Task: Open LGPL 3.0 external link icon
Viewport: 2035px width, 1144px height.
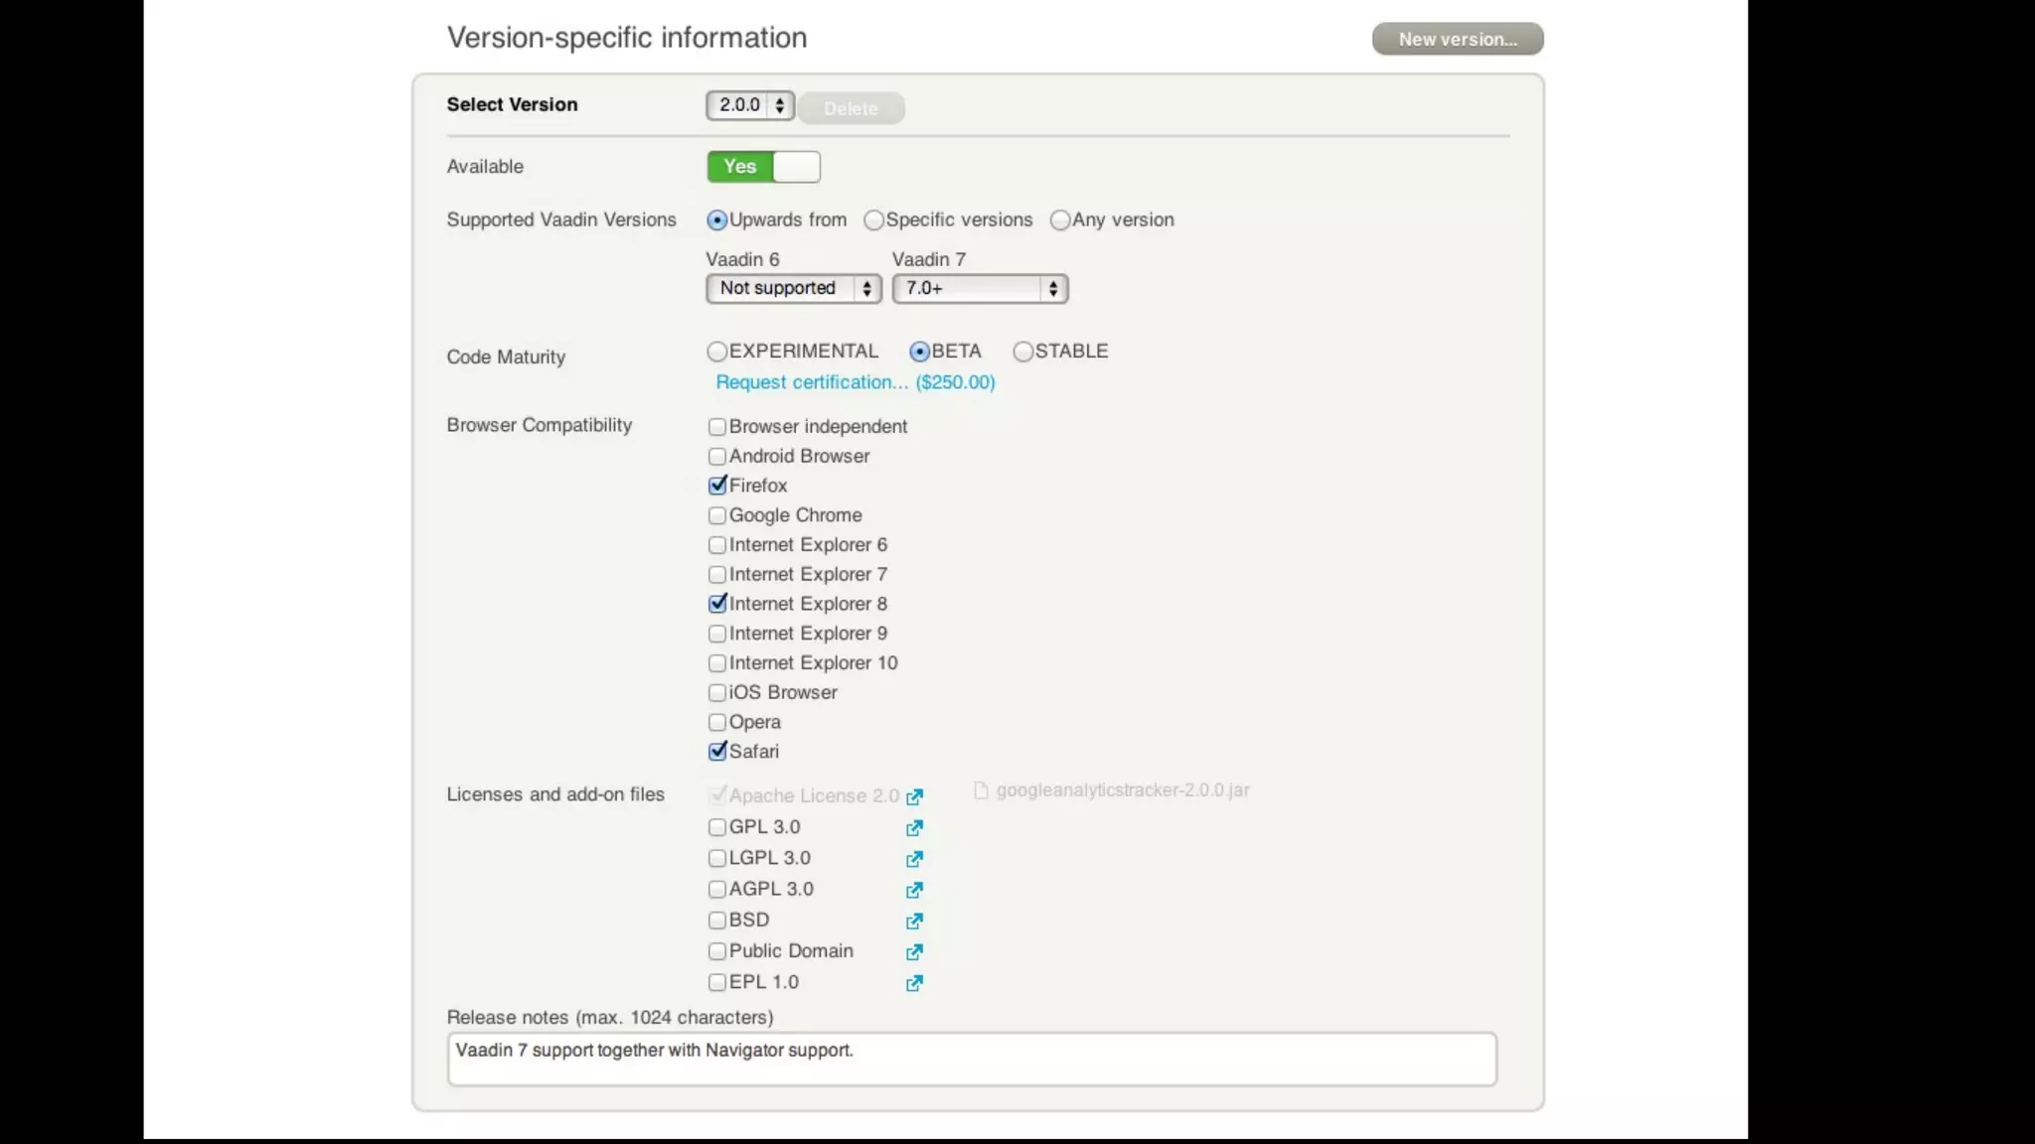Action: pyautogui.click(x=914, y=859)
